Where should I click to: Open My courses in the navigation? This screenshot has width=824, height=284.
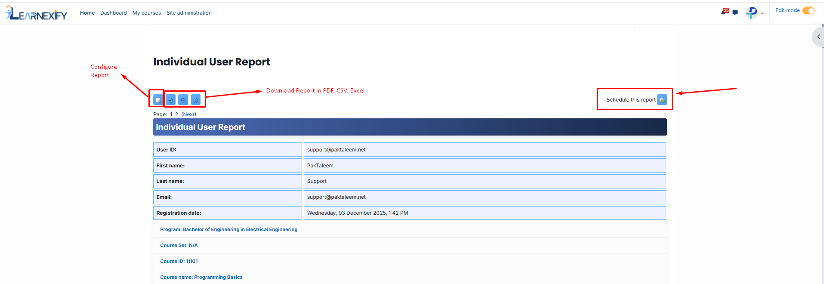(147, 13)
